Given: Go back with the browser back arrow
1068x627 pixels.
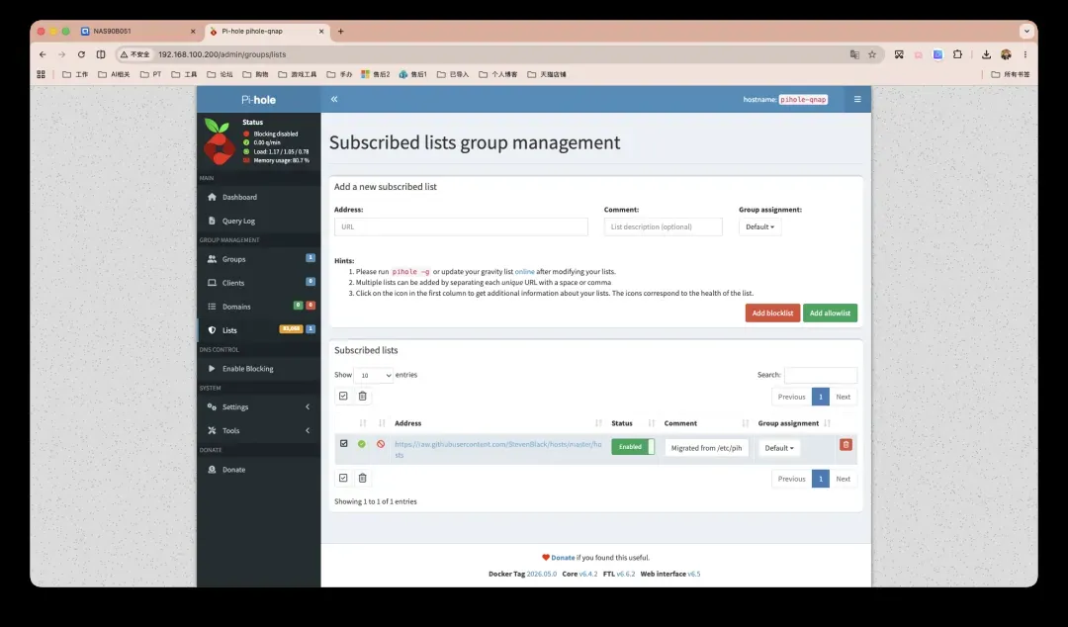Looking at the screenshot, I should pyautogui.click(x=43, y=54).
